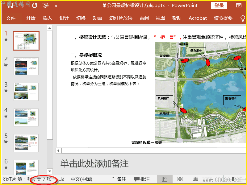Select slide 3 thumbnail

point(26,92)
